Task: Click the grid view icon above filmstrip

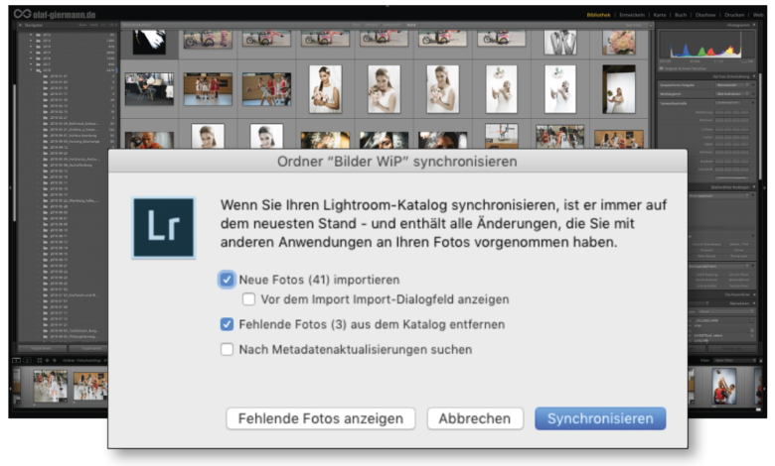Action: coord(40,361)
